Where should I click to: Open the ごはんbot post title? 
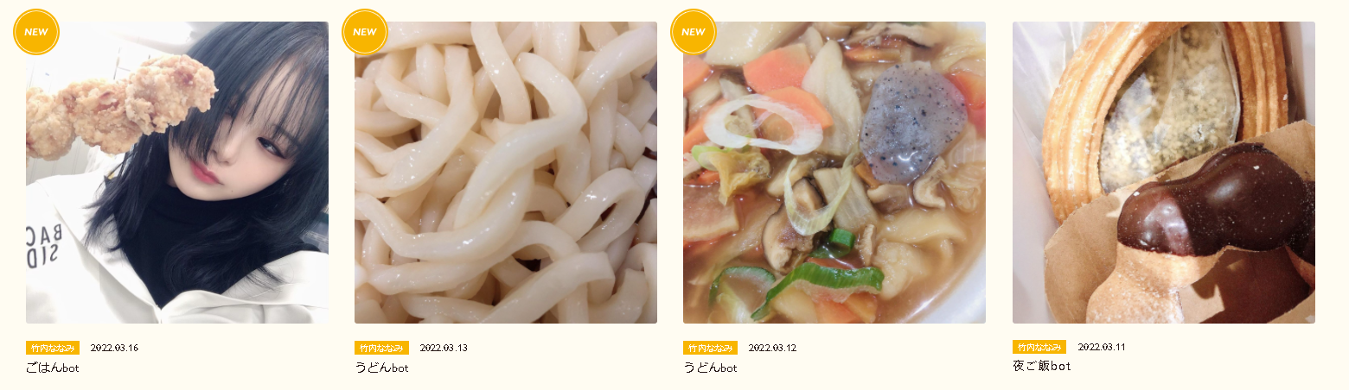(53, 368)
